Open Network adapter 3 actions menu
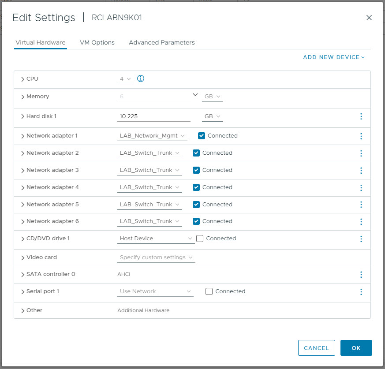The width and height of the screenshot is (385, 369). pyautogui.click(x=361, y=170)
